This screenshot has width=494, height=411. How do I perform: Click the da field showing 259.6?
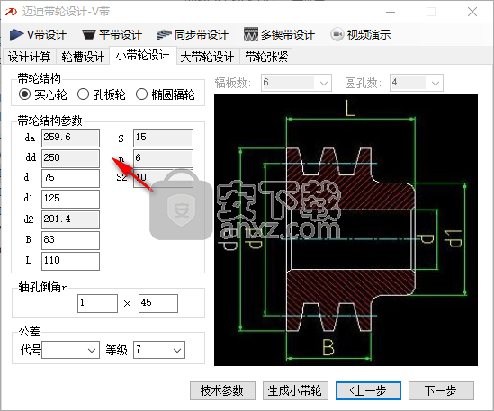click(70, 138)
